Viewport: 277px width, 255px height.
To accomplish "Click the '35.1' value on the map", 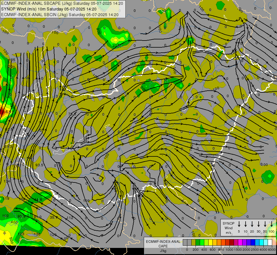I will coord(54,218).
